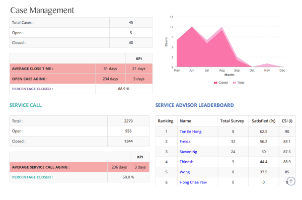Image resolution: width=302 pixels, height=200 pixels.
Task: Click the CSI (i) column header
Action: [287, 121]
